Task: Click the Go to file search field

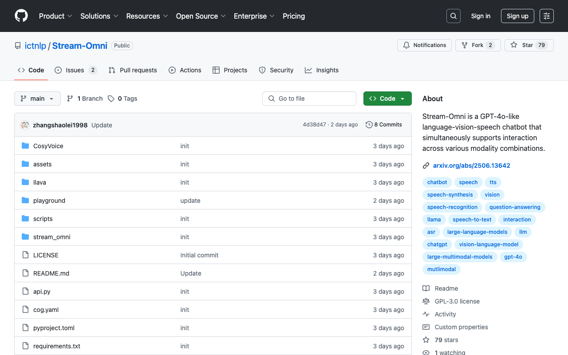Action: [x=309, y=99]
